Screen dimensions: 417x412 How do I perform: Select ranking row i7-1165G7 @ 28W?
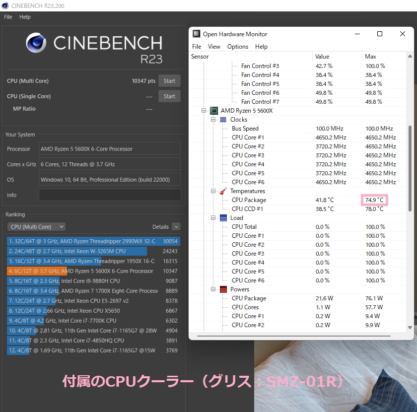(93, 331)
